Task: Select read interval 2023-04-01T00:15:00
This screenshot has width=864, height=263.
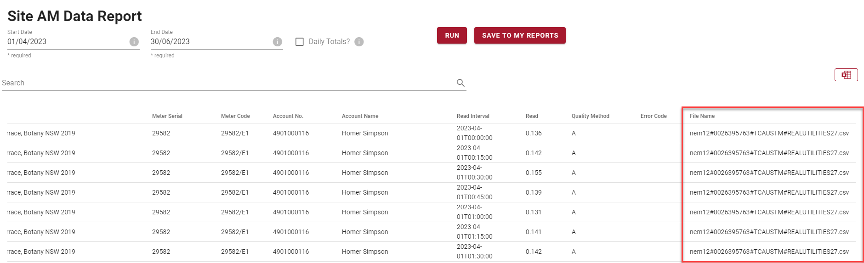Action: pos(475,153)
